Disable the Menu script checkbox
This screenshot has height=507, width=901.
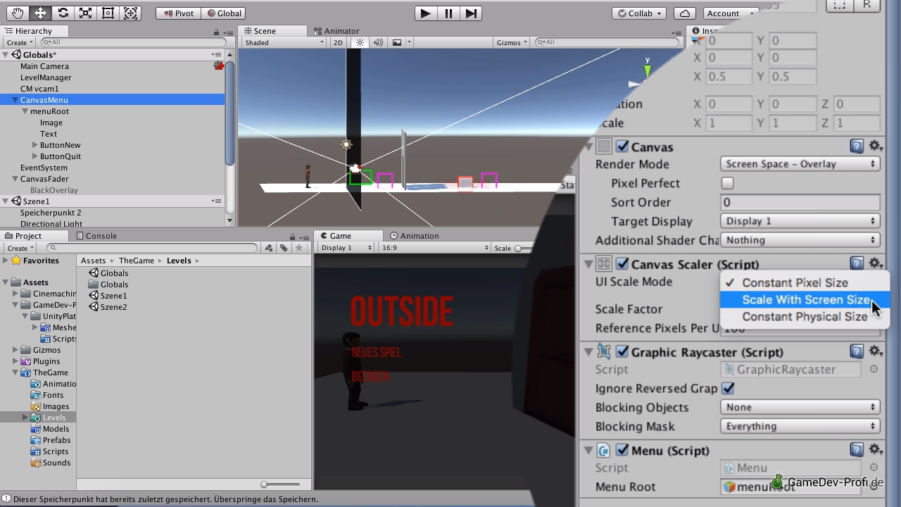tap(622, 451)
